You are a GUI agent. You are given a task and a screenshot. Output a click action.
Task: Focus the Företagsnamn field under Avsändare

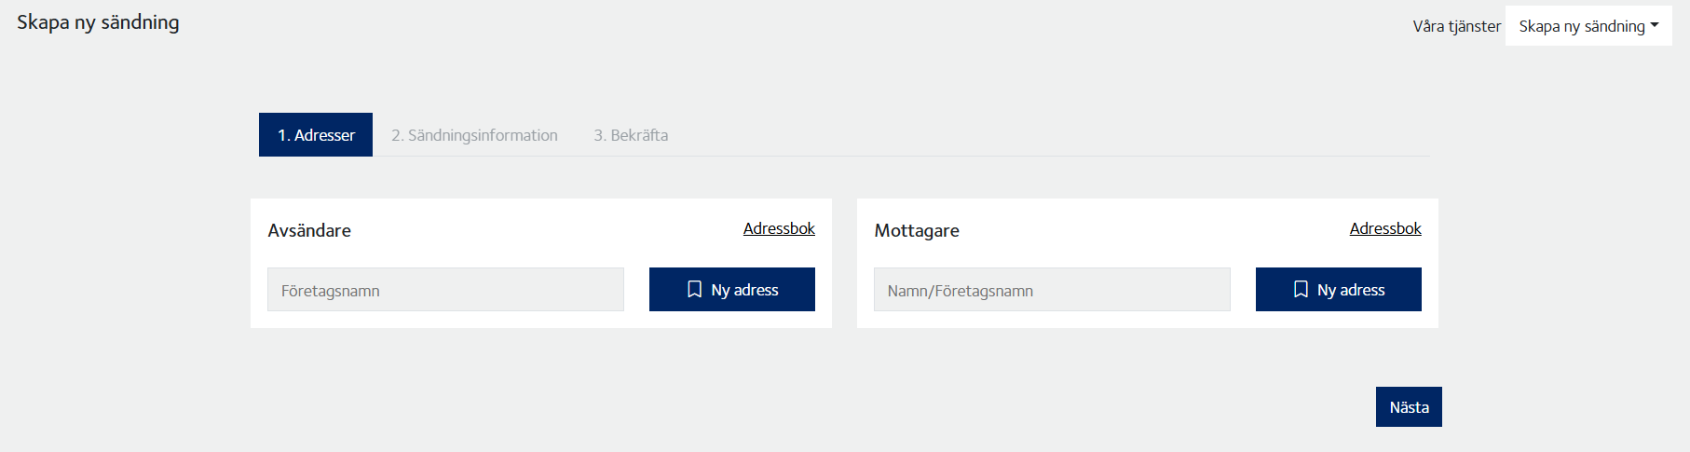(x=445, y=290)
